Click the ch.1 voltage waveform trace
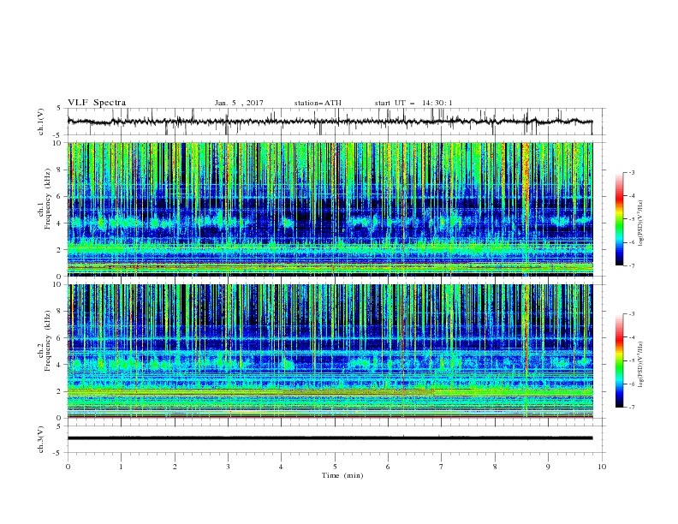 point(330,122)
